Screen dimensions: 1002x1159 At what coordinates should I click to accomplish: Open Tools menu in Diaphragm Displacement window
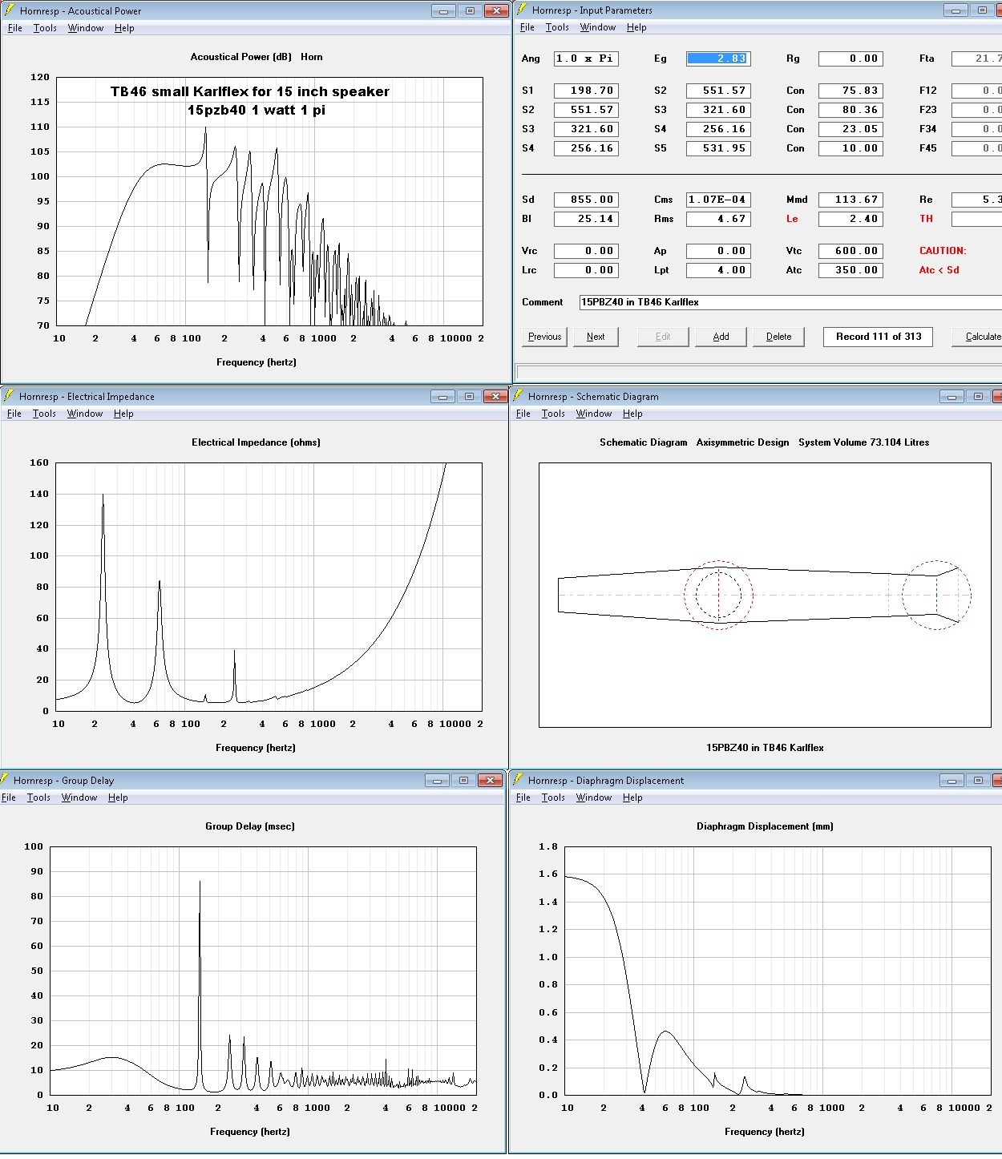point(553,798)
